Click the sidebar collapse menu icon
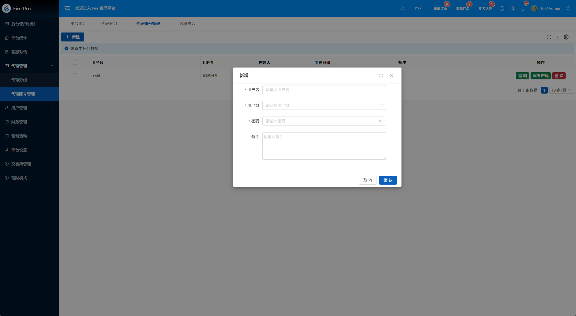 pyautogui.click(x=67, y=9)
